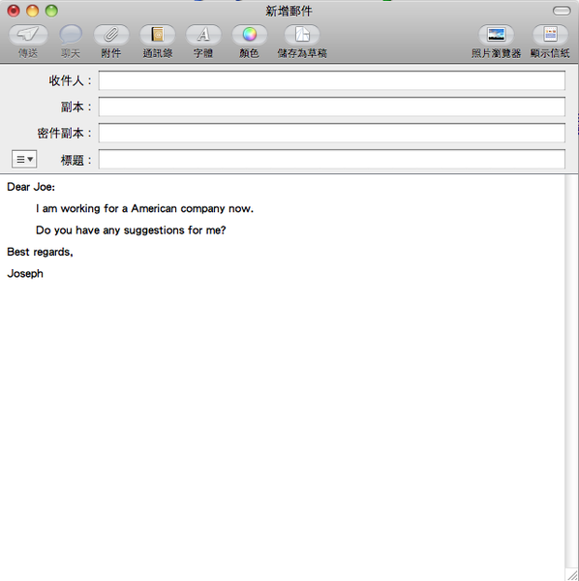The height and width of the screenshot is (581, 579).
Task: Minimize the window with the yellow button
Action: pos(33,11)
